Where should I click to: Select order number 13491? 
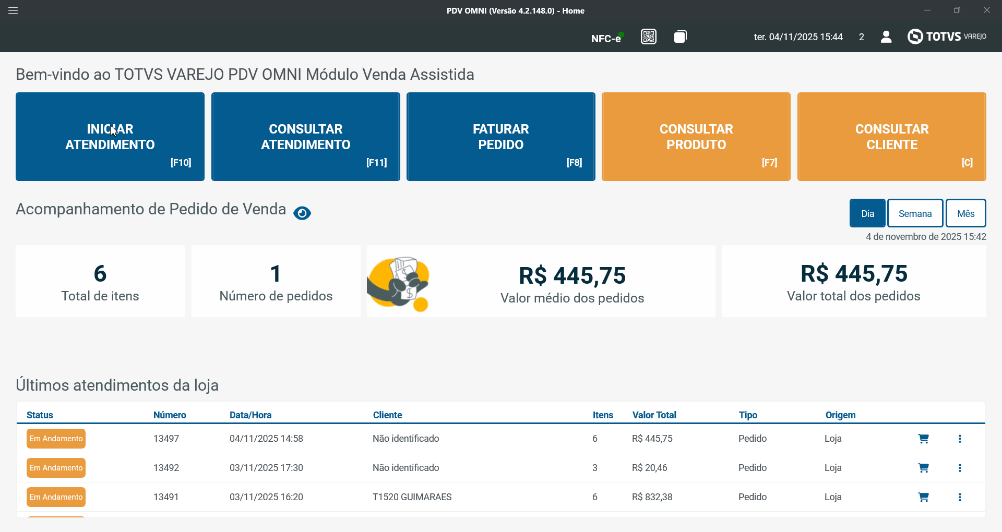click(166, 497)
